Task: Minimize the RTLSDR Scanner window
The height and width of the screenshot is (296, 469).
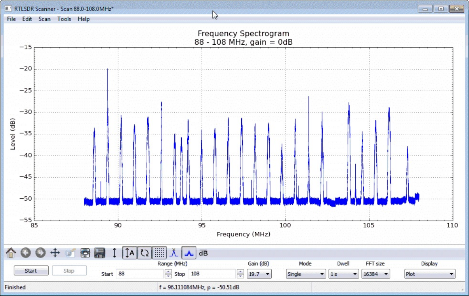Action: [426, 9]
